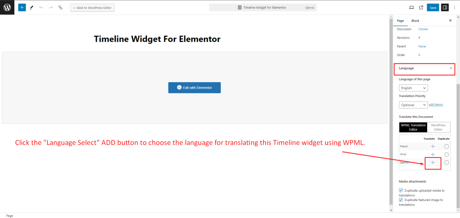Toggle the Settings sidebar icon
460x218 pixels.
click(x=445, y=8)
